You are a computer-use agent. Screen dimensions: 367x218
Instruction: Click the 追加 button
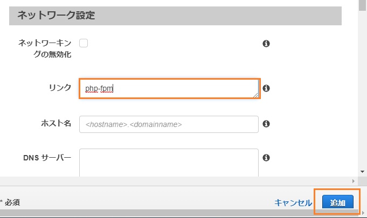(x=338, y=202)
